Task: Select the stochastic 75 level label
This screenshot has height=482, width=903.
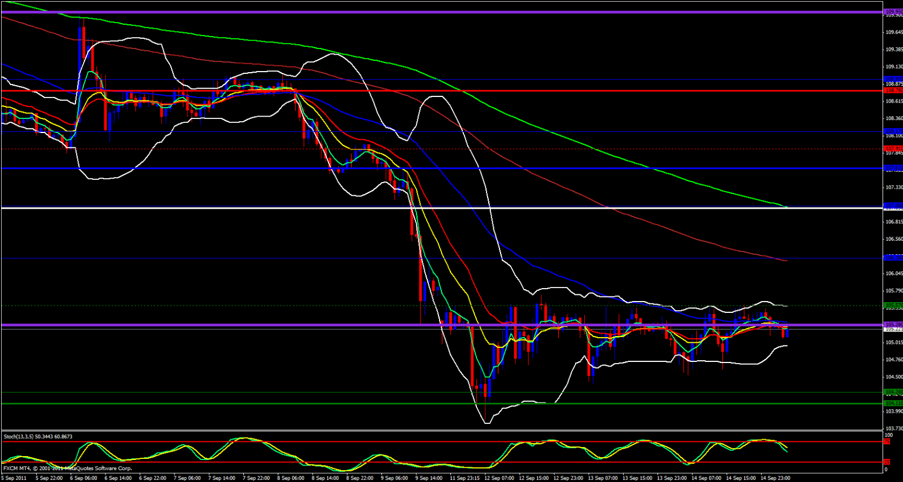Action: [x=887, y=441]
